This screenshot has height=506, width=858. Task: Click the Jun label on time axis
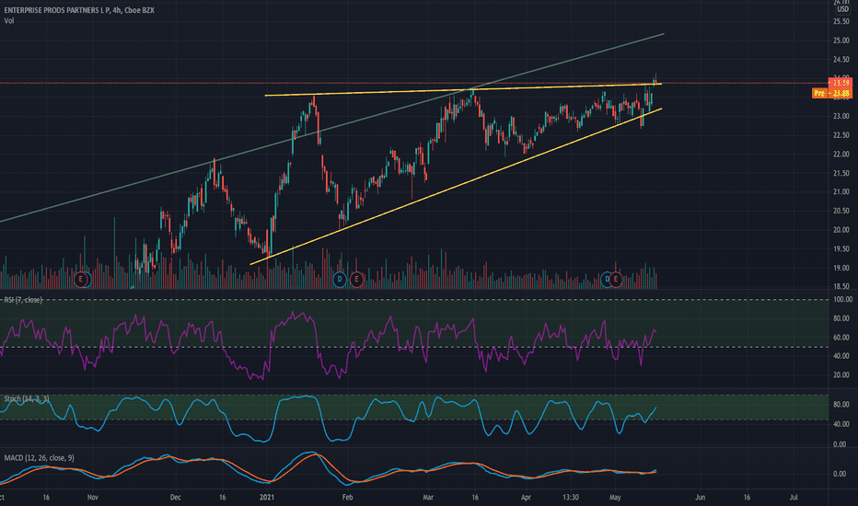pyautogui.click(x=700, y=497)
